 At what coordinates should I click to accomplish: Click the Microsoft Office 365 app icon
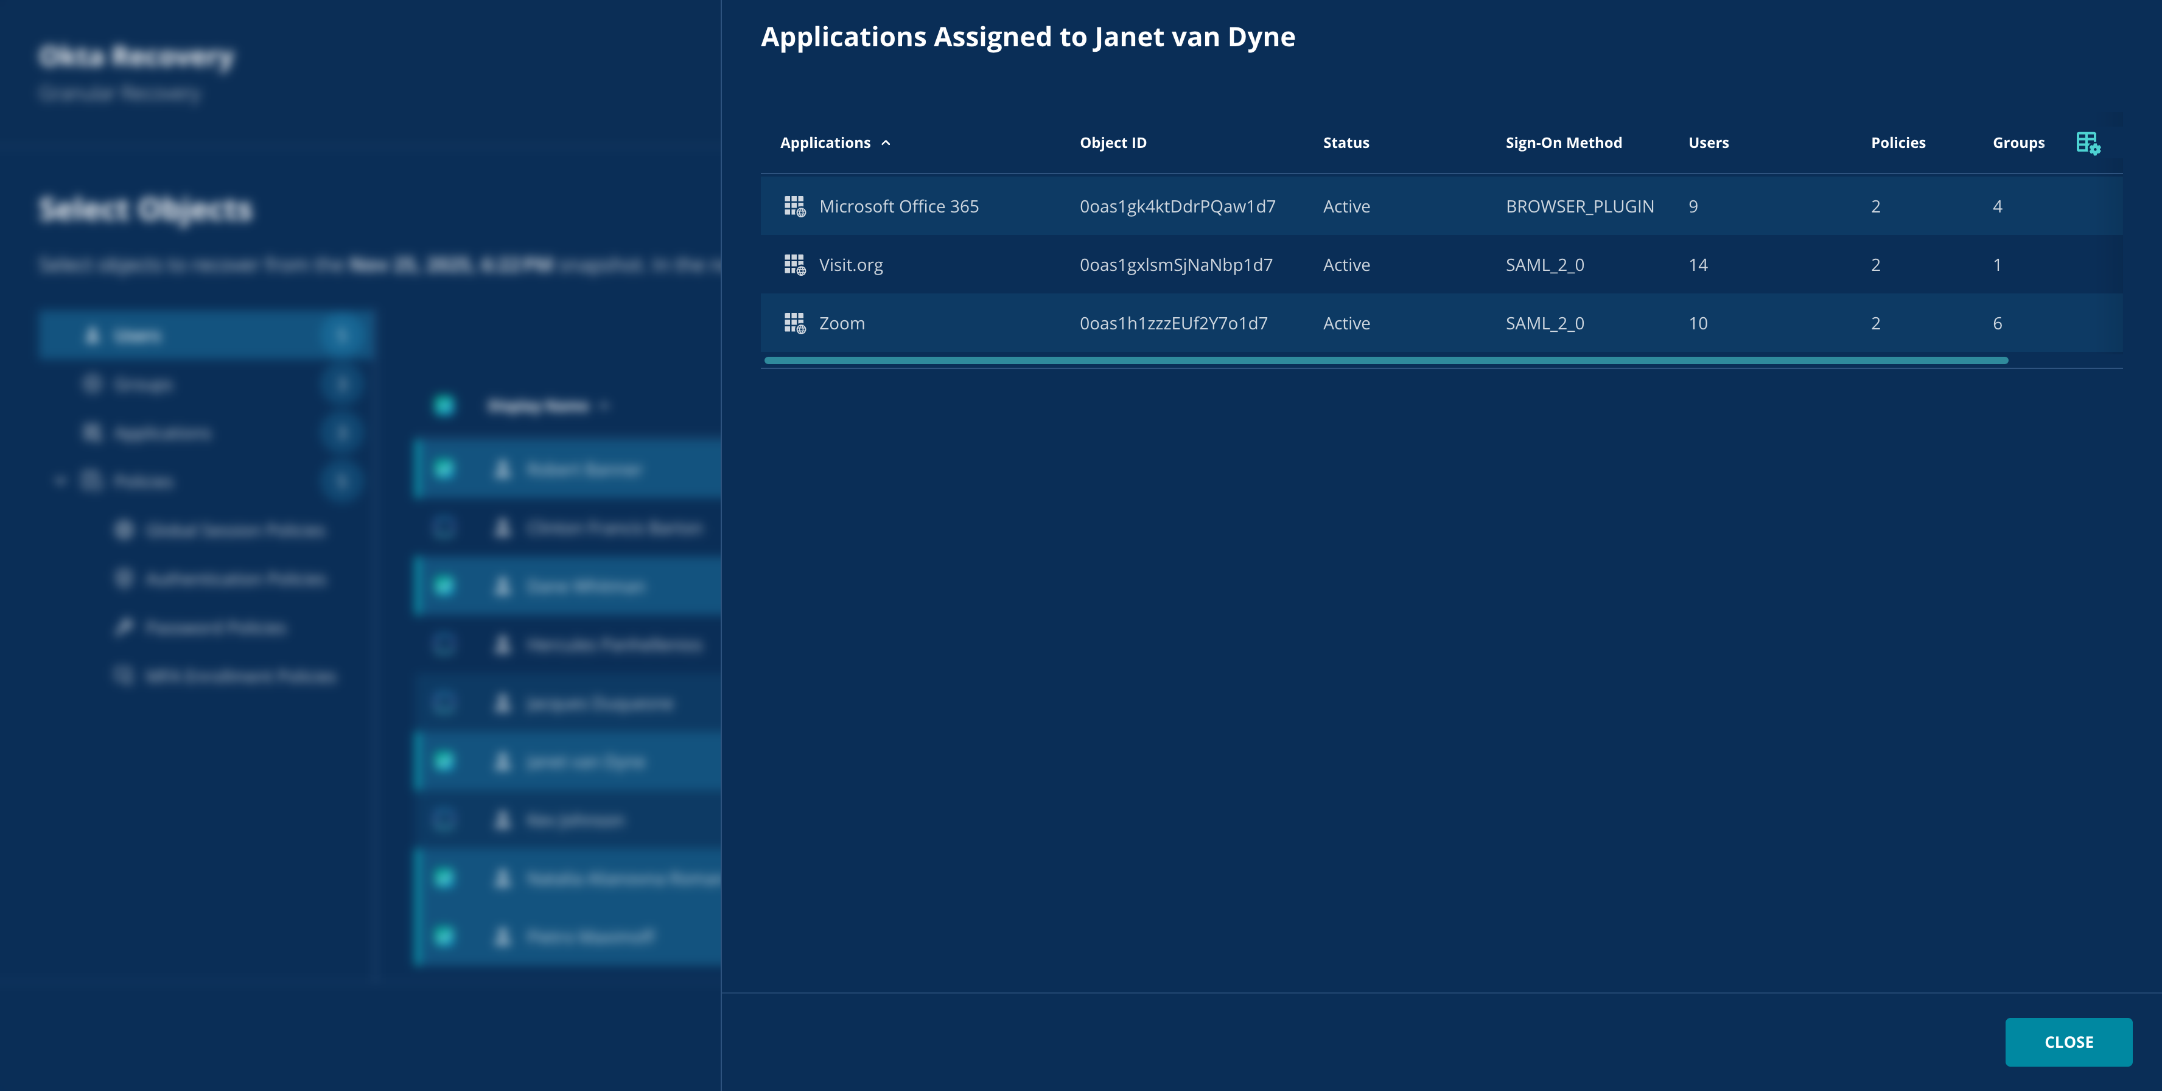coord(794,206)
